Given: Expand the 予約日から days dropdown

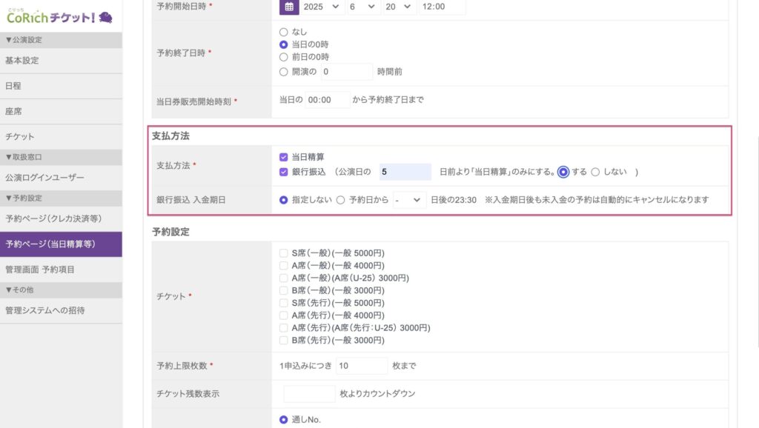Looking at the screenshot, I should pos(408,200).
